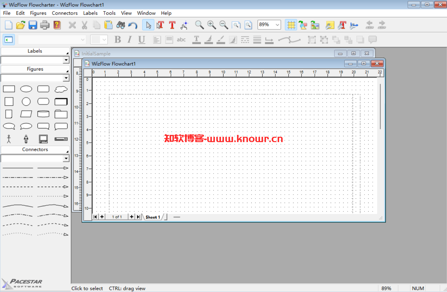Select the Sheet 1 tab

[x=153, y=217]
